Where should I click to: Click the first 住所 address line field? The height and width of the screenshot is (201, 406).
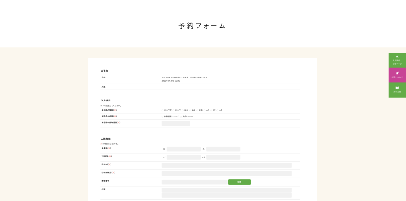pyautogui.click(x=226, y=190)
